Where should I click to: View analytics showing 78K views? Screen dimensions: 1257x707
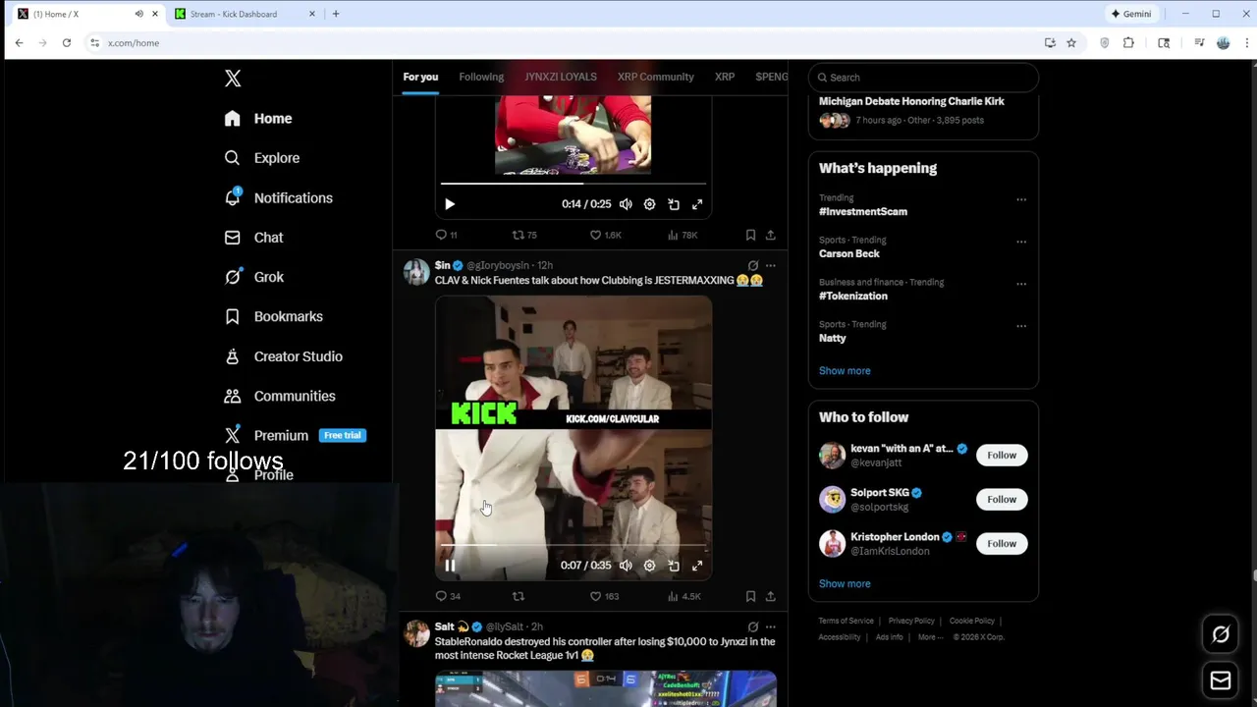click(682, 235)
